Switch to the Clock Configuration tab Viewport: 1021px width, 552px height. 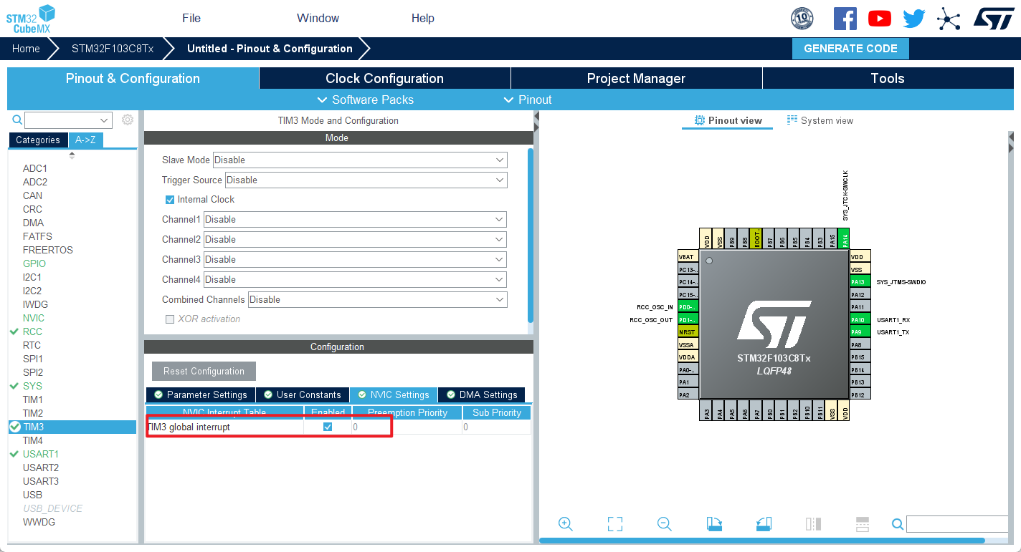click(x=384, y=78)
